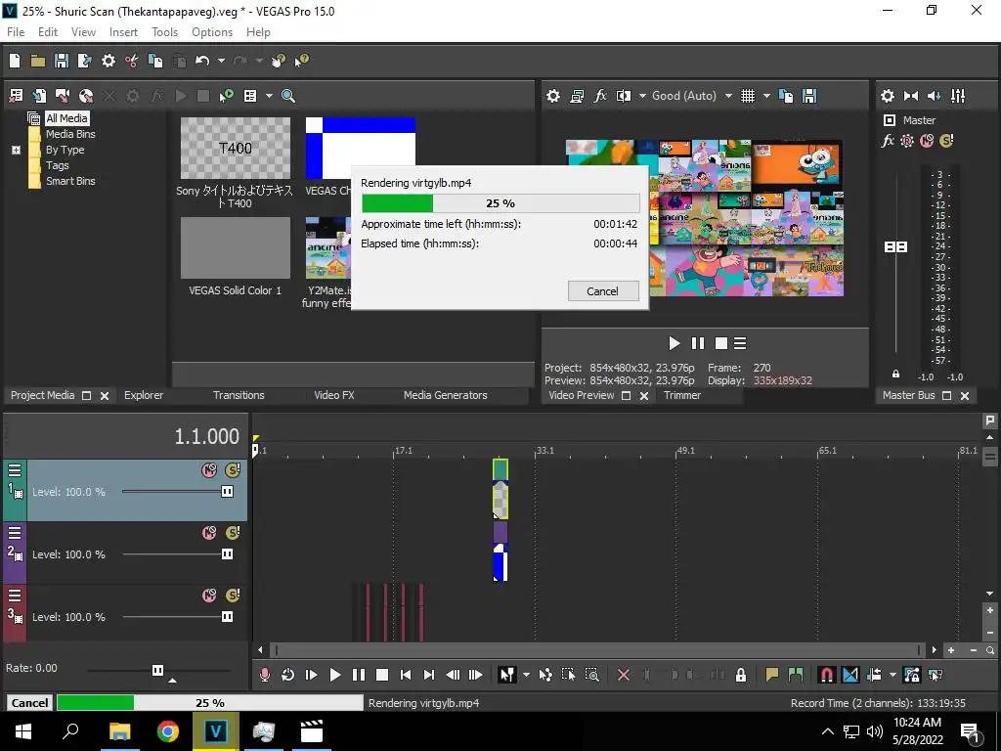Open File Explorer from the taskbar

[x=119, y=731]
